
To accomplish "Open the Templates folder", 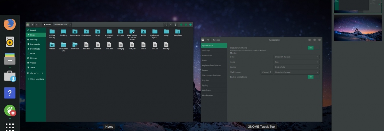I will [178, 33].
